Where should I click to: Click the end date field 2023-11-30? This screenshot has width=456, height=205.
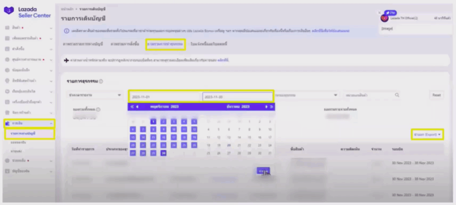tap(237, 97)
